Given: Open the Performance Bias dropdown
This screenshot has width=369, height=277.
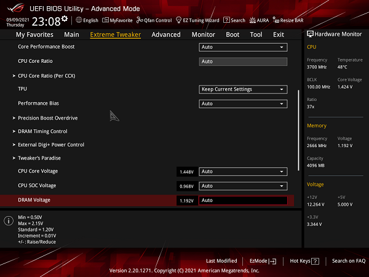Looking at the screenshot, I should (x=243, y=104).
